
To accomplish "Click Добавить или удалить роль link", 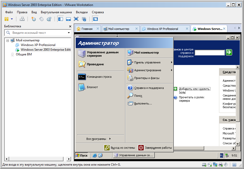I will (x=195, y=90).
